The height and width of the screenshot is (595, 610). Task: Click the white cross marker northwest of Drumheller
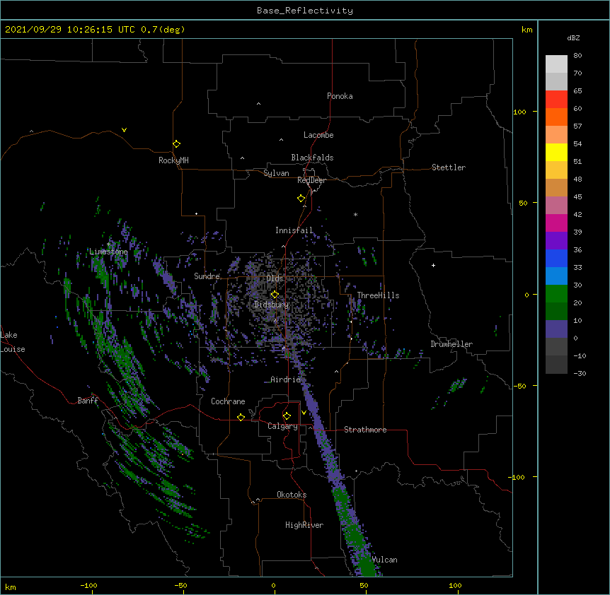[433, 265]
